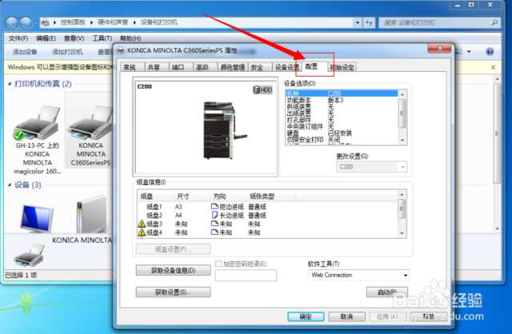Click the 添加设备 toolbar button
Image resolution: width=512 pixels, height=334 pixels.
coord(25,51)
